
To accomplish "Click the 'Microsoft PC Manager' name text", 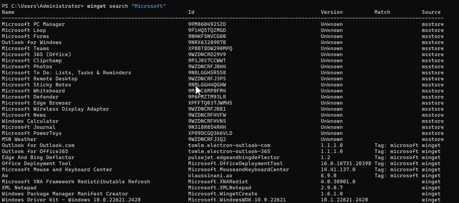I will coord(34,24).
